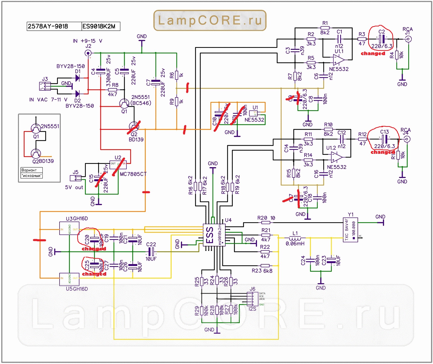Click the R29 100k resistor

click(x=202, y=311)
